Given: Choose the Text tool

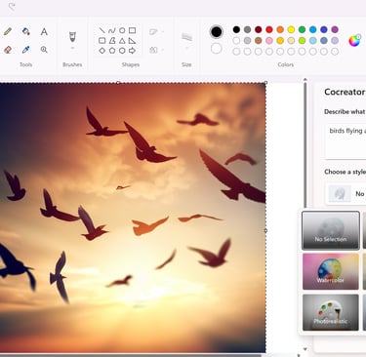Looking at the screenshot, I should coord(44,31).
